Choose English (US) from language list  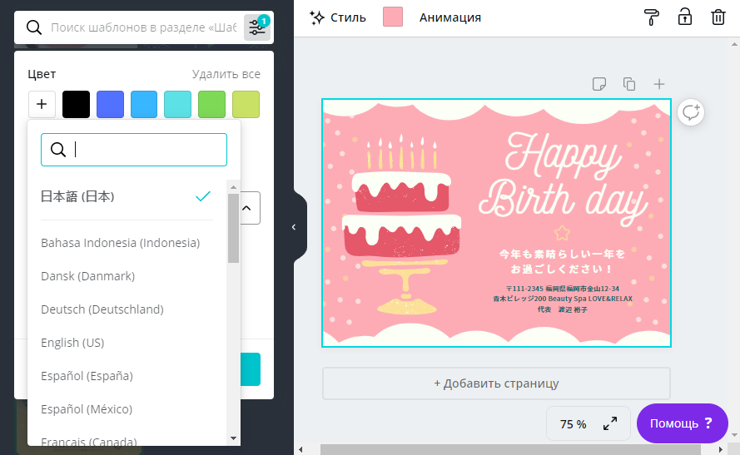pos(72,343)
